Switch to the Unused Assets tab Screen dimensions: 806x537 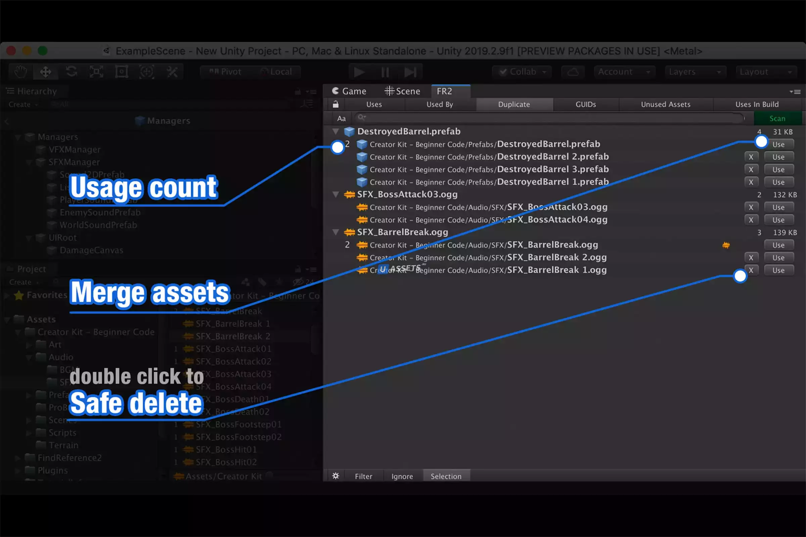click(666, 104)
